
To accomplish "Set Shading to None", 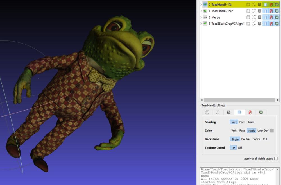I will tap(251, 122).
